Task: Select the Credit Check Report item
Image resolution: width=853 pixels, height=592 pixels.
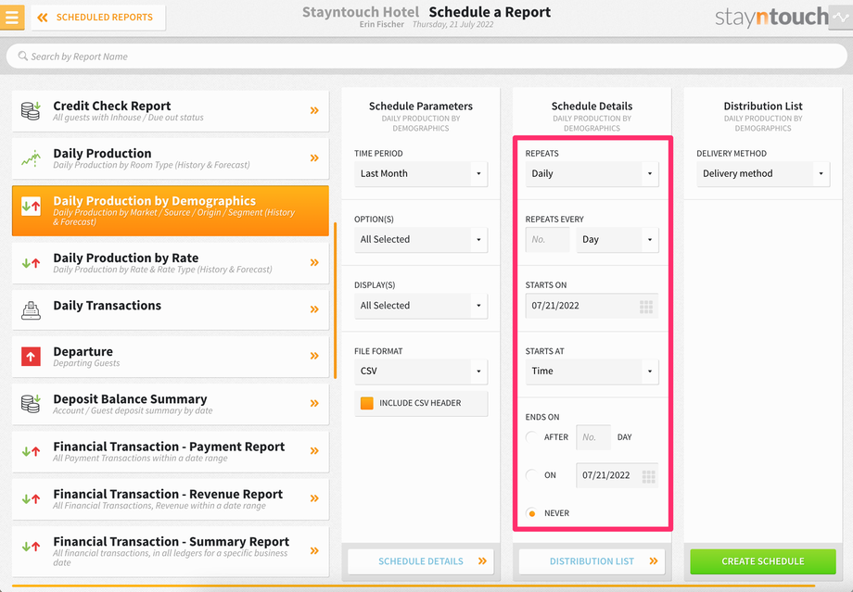Action: tap(171, 111)
